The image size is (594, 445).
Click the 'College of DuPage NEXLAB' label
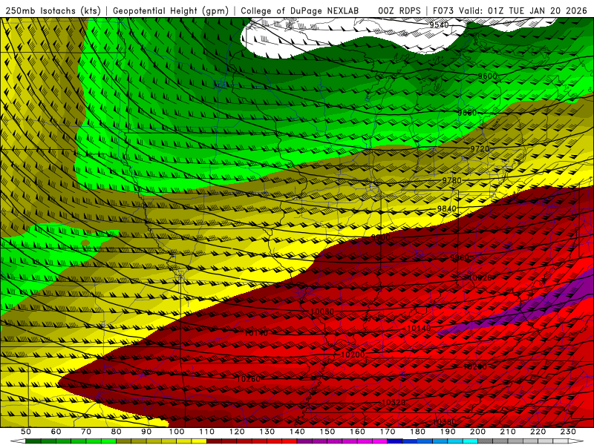(300, 11)
